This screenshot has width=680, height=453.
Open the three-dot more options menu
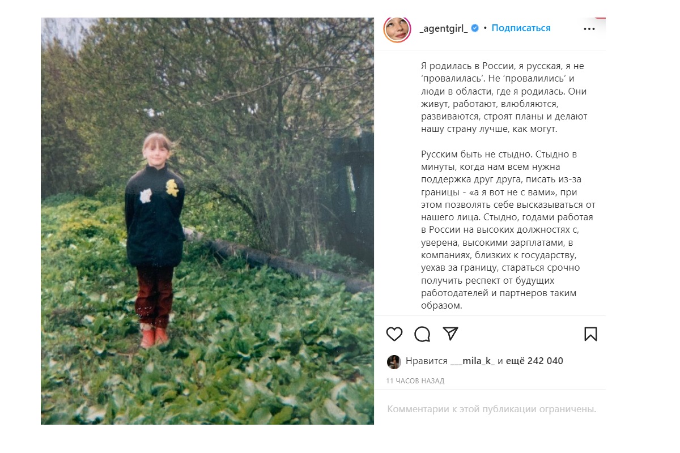[589, 29]
